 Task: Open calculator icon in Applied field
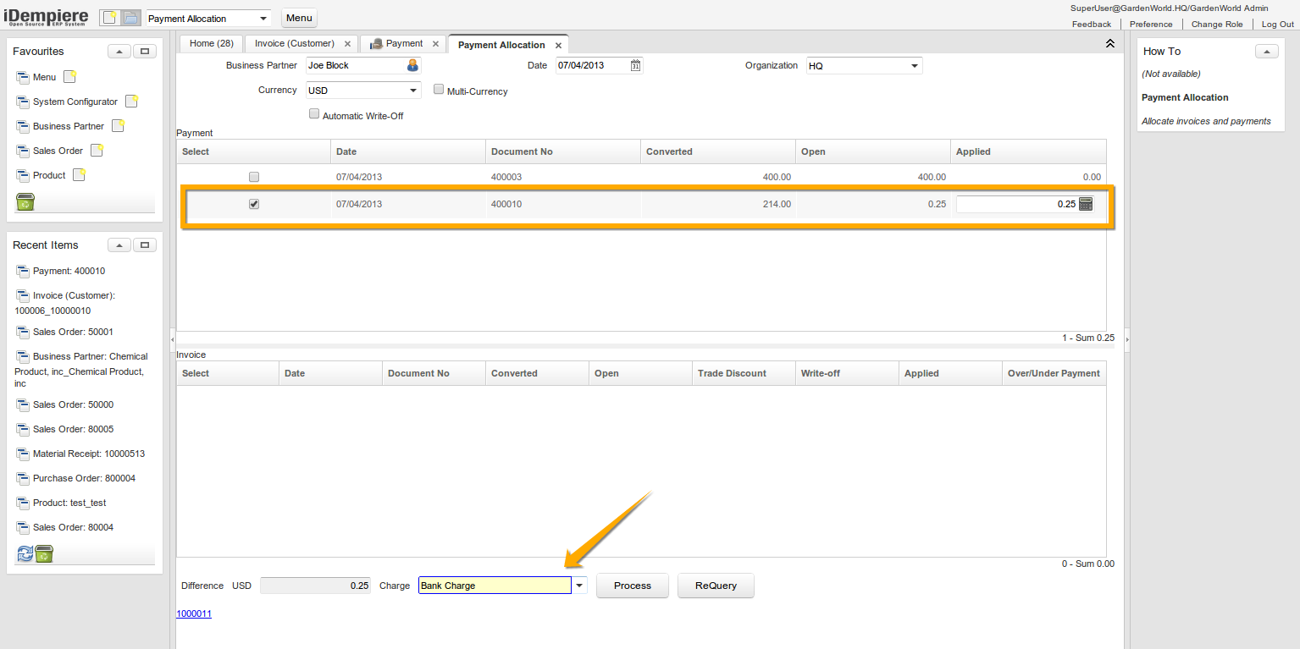coord(1086,204)
